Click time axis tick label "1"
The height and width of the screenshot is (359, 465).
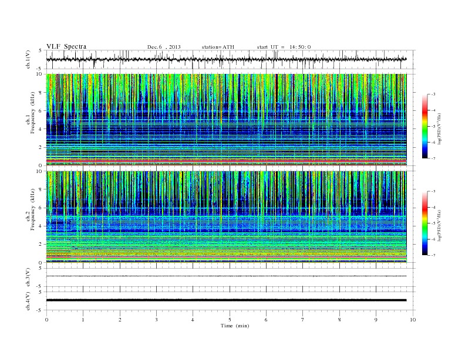[x=83, y=320]
